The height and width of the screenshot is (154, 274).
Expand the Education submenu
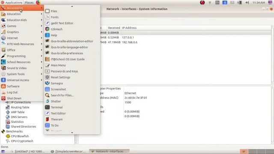click(22, 14)
